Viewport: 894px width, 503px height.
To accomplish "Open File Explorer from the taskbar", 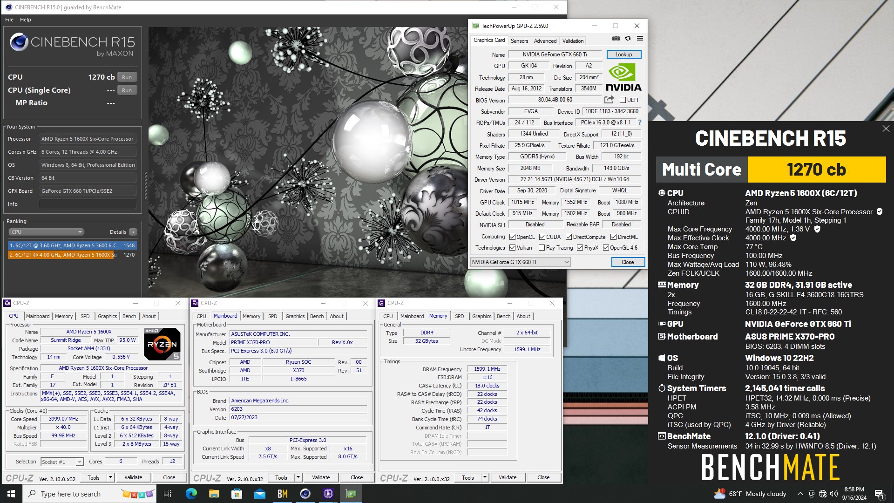I will [214, 494].
